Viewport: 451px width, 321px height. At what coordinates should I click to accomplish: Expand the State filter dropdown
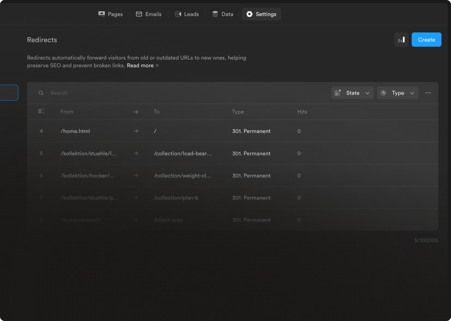352,93
